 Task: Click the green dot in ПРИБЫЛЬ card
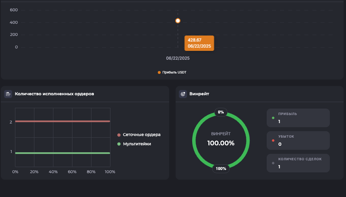pyautogui.click(x=273, y=118)
